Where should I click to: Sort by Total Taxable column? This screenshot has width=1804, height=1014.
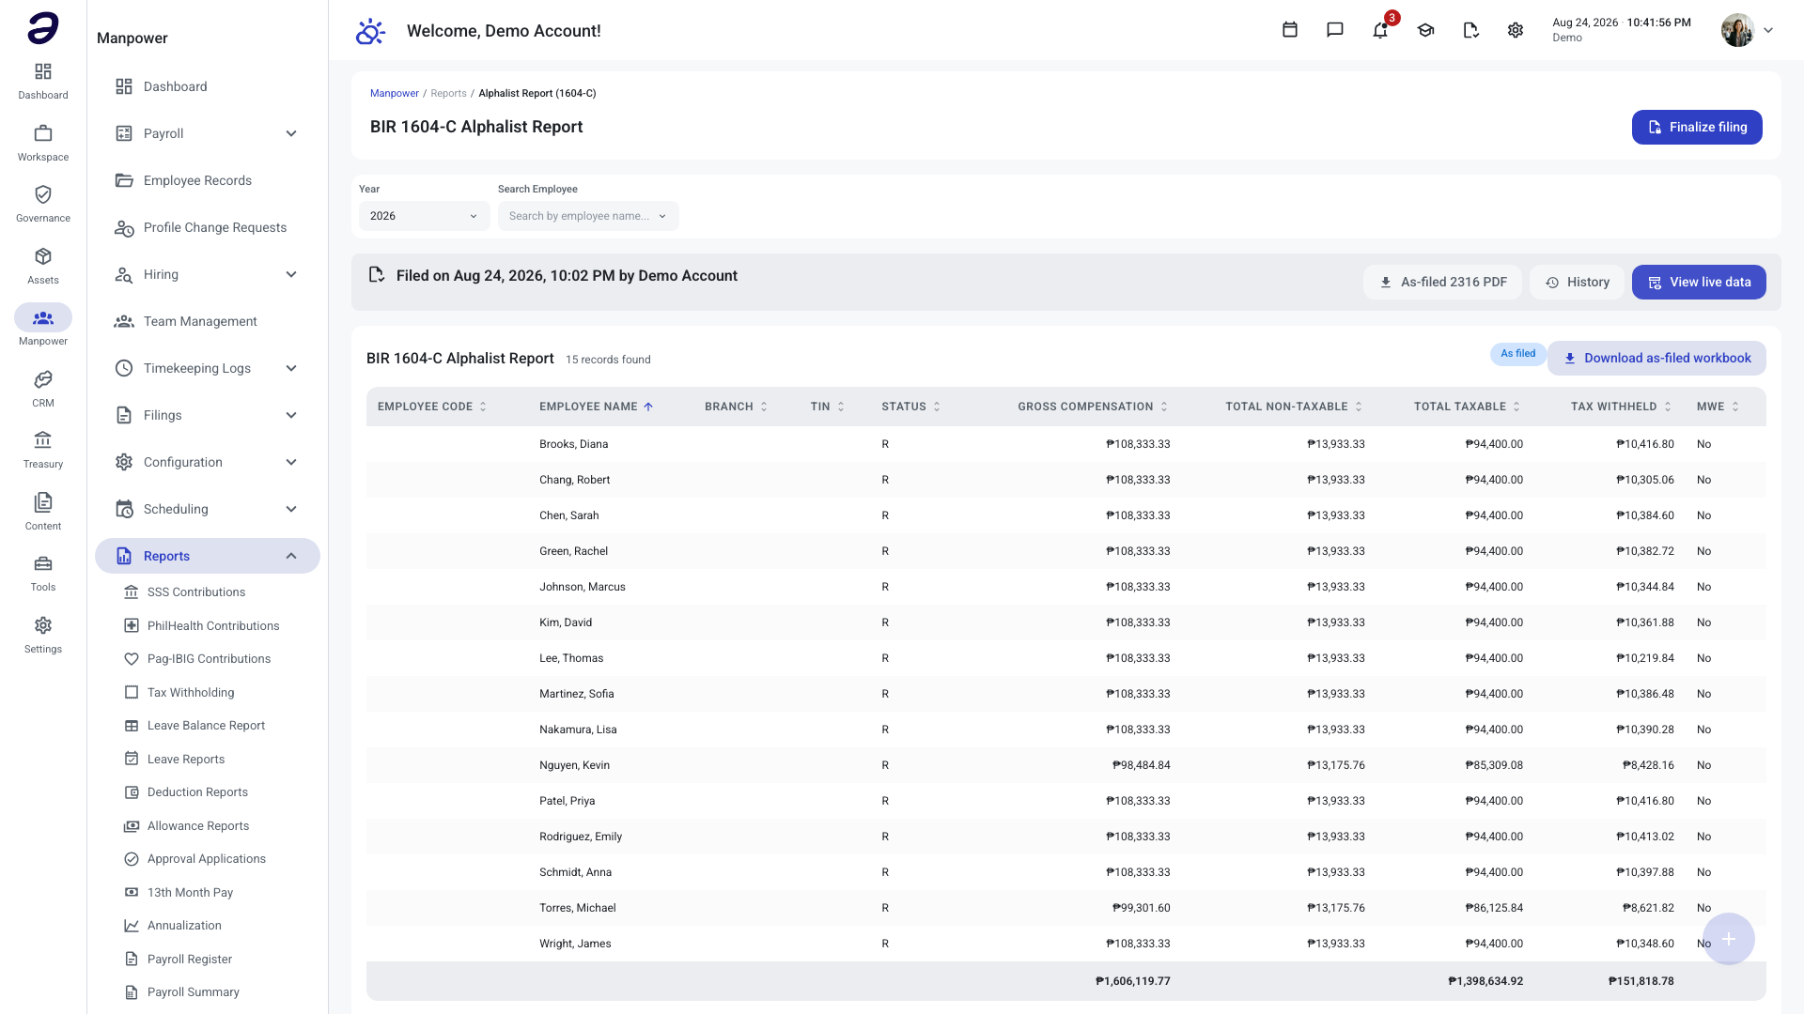click(x=1467, y=407)
